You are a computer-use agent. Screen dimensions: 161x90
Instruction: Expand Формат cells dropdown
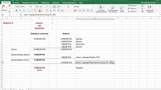tap(137, 11)
